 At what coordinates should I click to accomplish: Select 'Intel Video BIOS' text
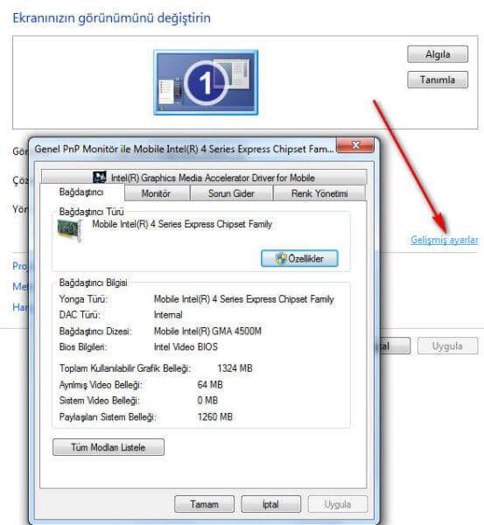pos(186,346)
